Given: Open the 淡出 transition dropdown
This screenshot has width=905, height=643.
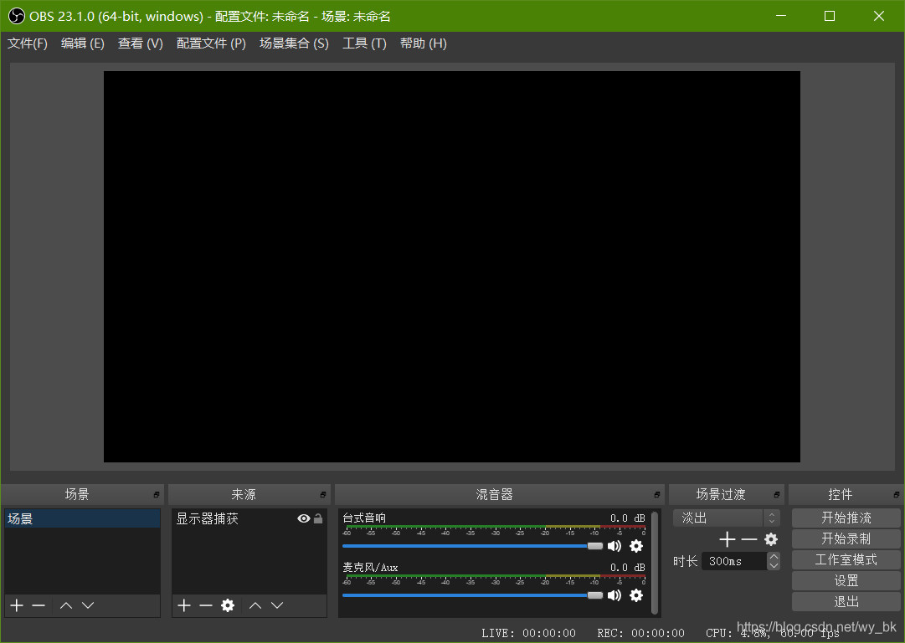Looking at the screenshot, I should tap(727, 518).
